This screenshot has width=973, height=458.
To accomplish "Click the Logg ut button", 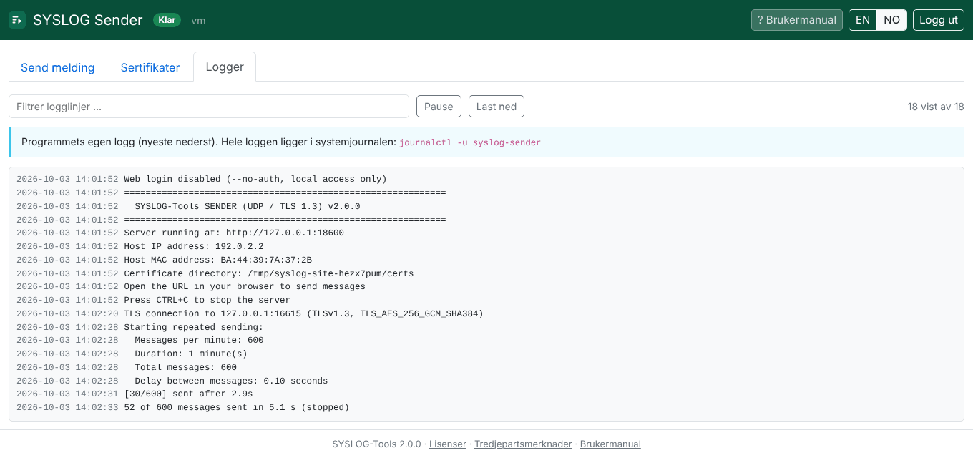I will point(939,20).
